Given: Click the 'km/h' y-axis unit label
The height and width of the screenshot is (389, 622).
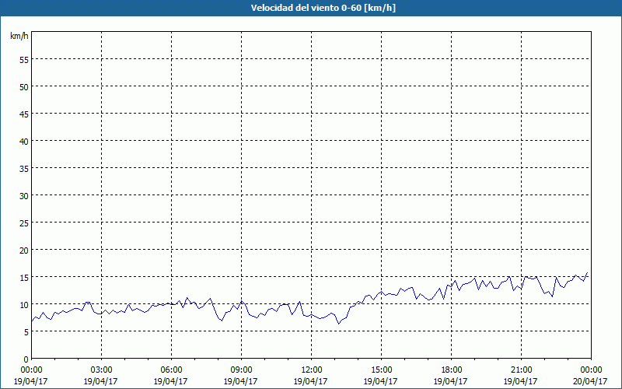Looking at the screenshot, I should click(19, 36).
